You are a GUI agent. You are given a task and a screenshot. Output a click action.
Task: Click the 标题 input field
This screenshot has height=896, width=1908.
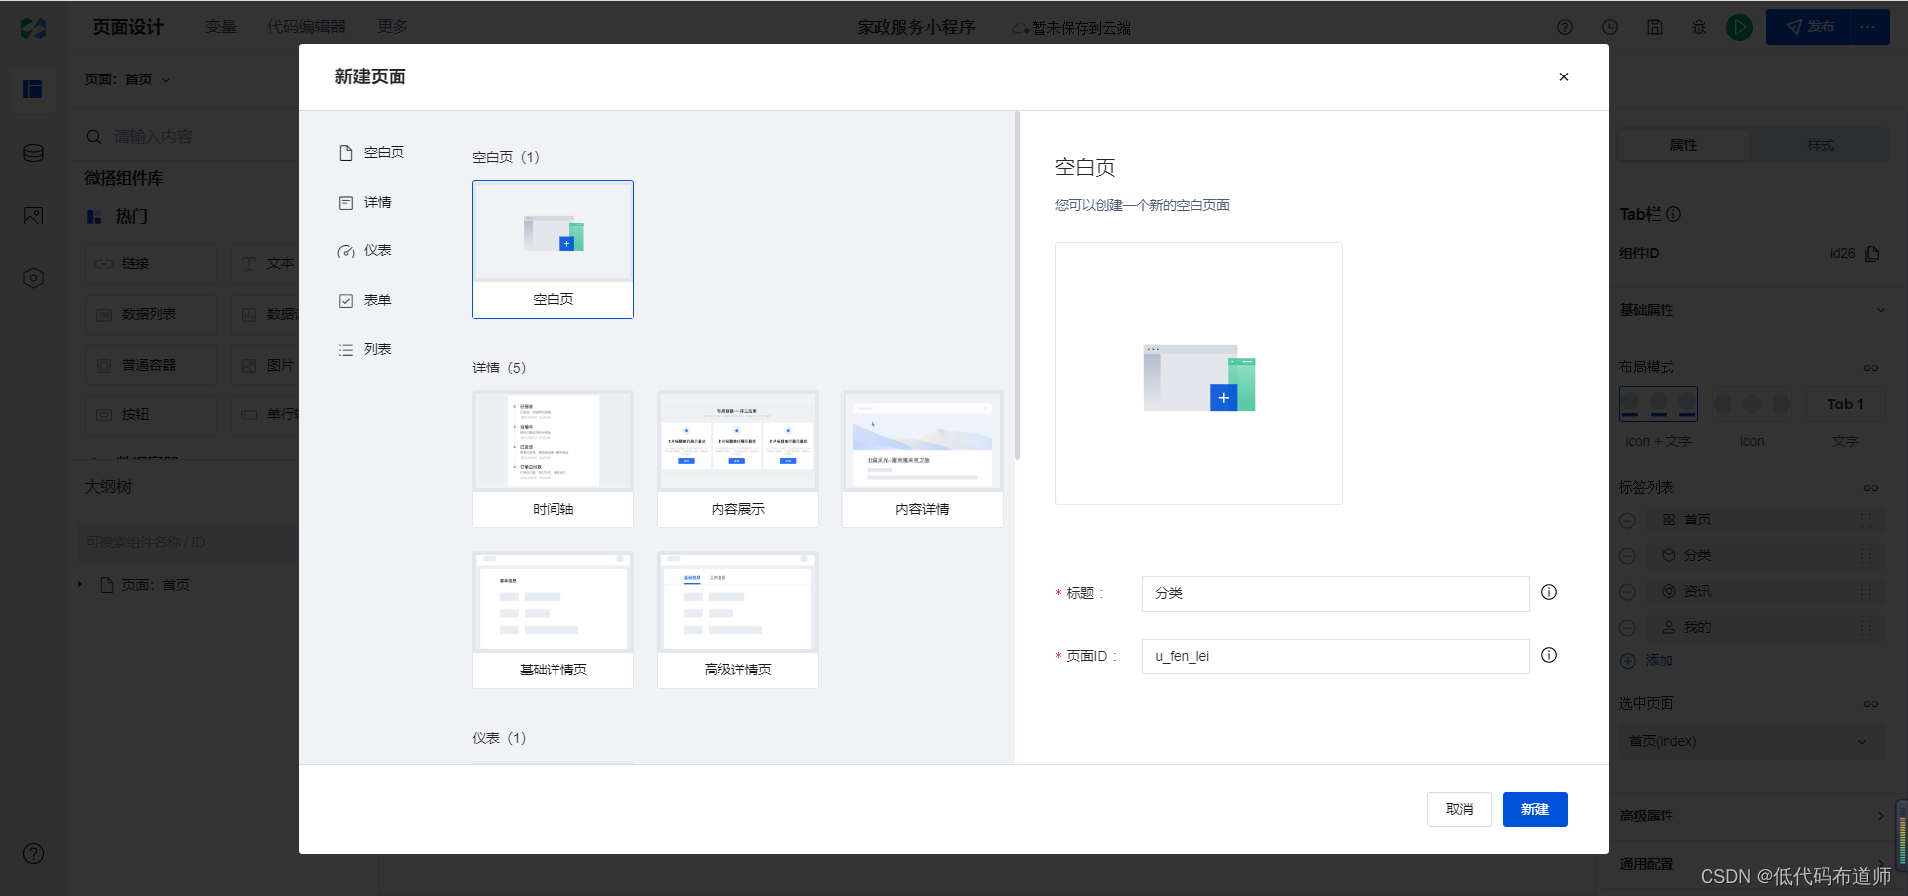tap(1336, 594)
